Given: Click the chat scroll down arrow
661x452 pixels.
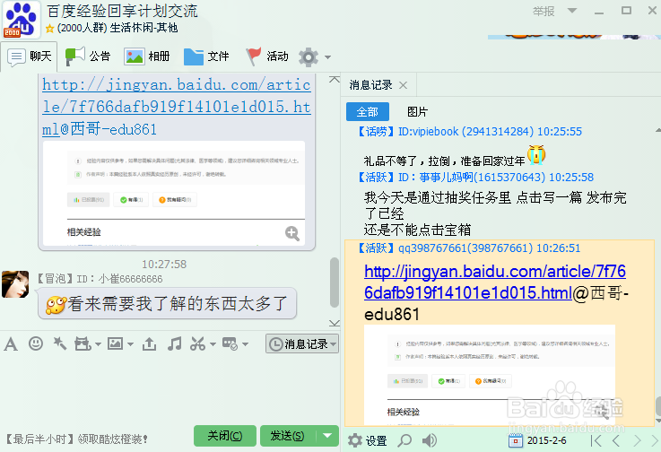Looking at the screenshot, I should [335, 323].
